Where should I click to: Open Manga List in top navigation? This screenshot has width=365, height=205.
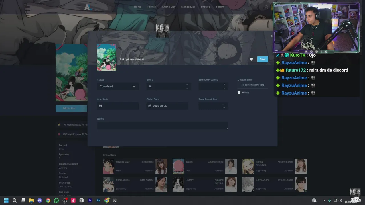click(188, 7)
